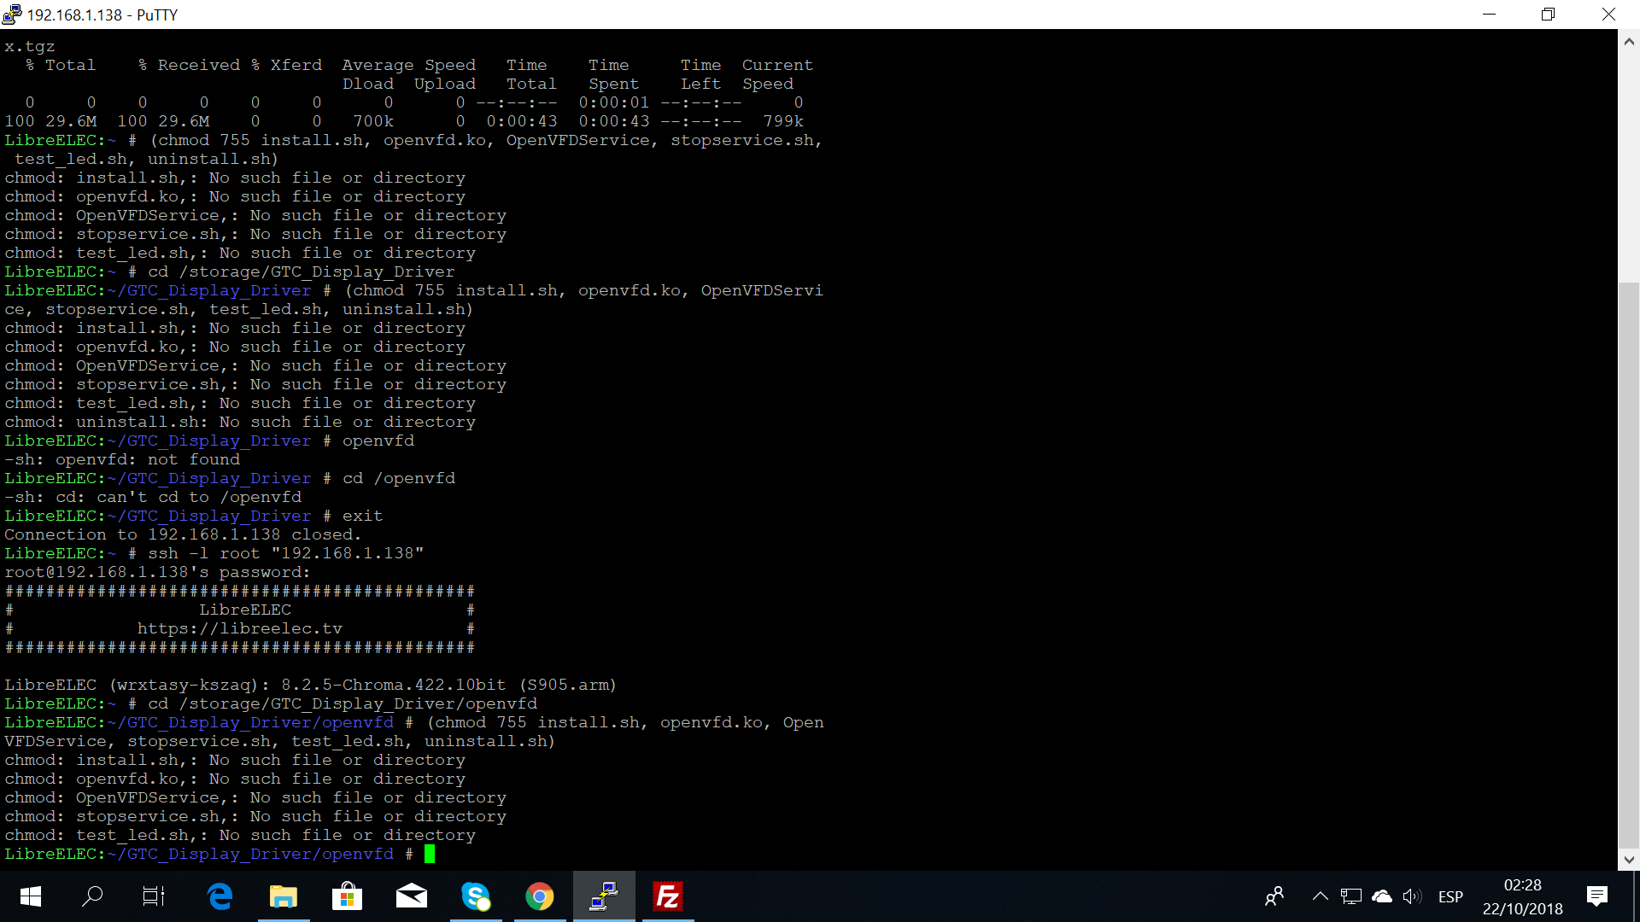1640x922 pixels.
Task: Click terminal scrollbar down arrow
Action: point(1629,859)
